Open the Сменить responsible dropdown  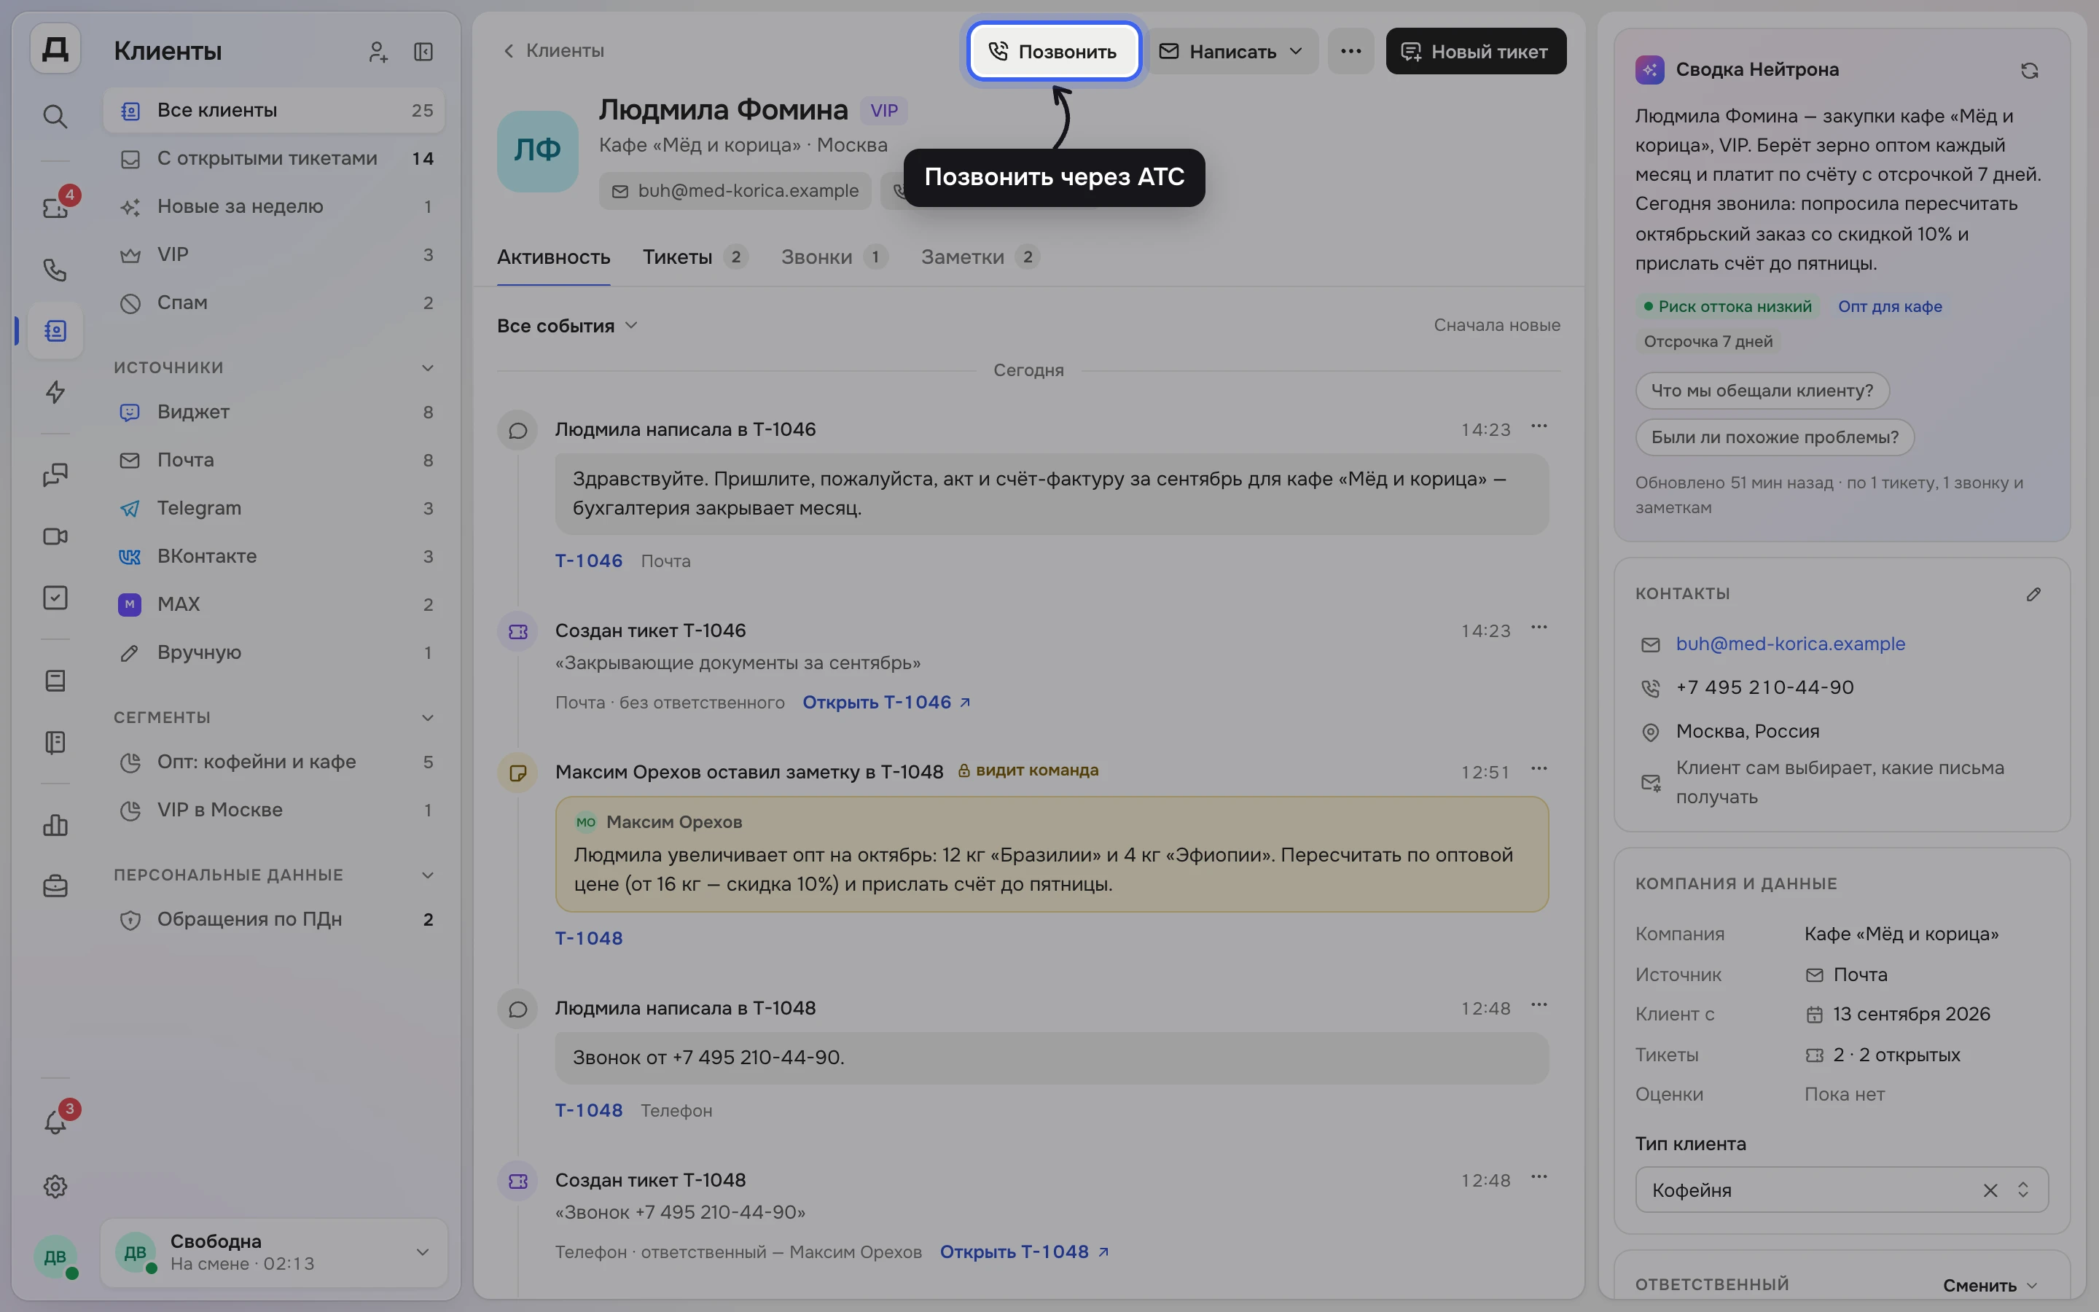1990,1285
